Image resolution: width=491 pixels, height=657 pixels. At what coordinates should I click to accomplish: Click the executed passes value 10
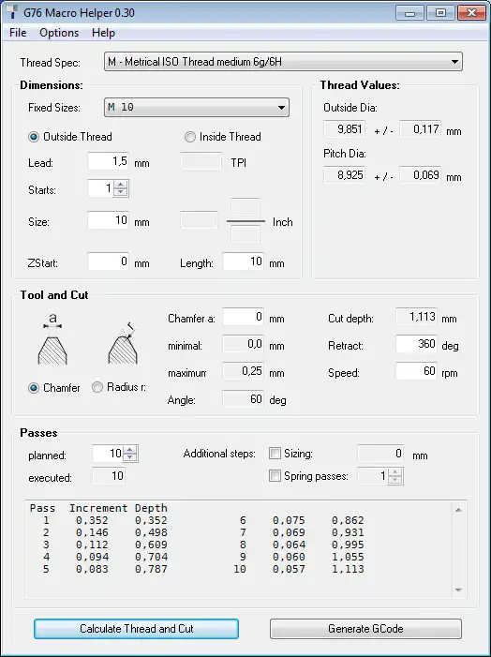(x=108, y=476)
